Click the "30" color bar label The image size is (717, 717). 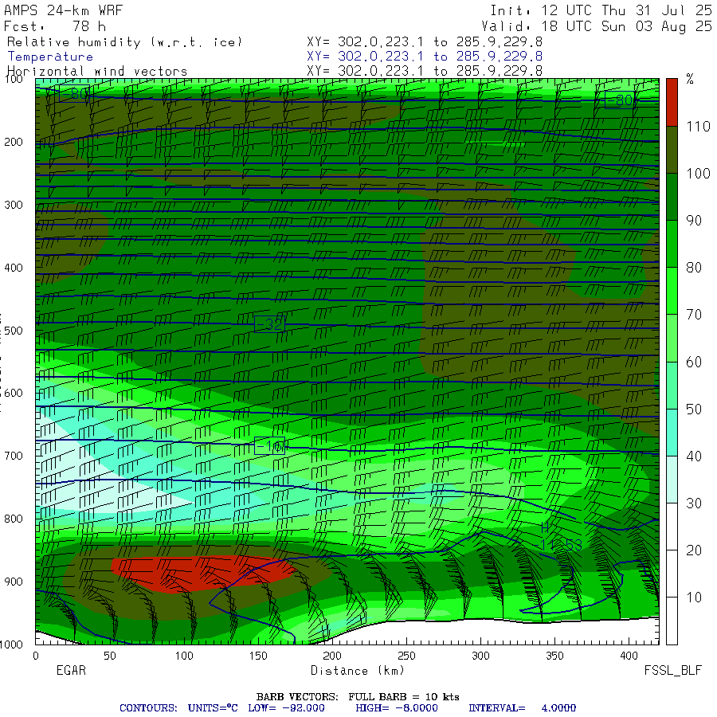[x=694, y=503]
